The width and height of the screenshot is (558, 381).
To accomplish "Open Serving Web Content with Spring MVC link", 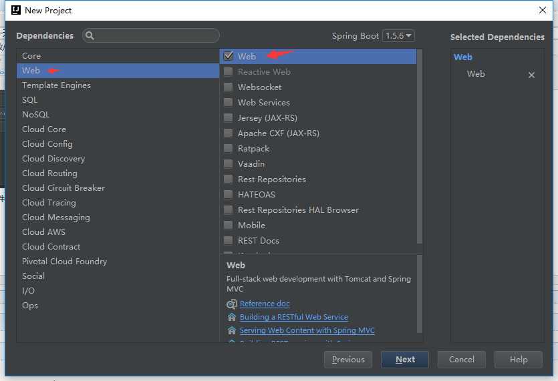I will (x=307, y=330).
